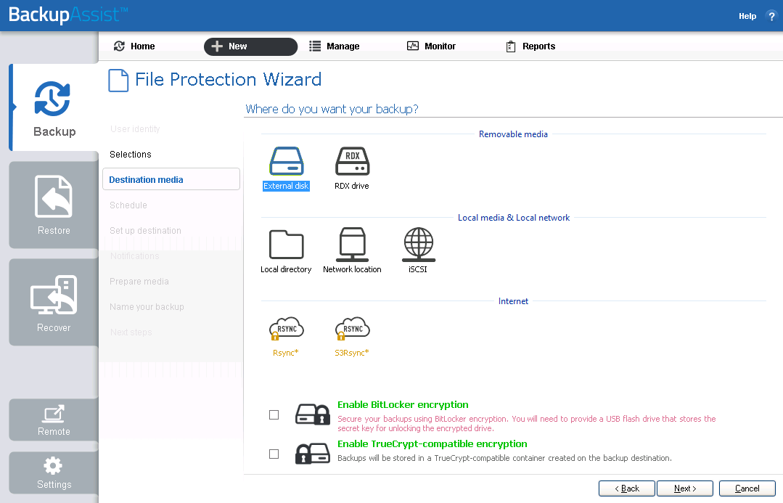Click the Set up destination step

point(145,231)
